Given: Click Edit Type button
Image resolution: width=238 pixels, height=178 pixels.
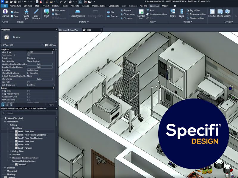Looking at the screenshot, I should tap(51, 45).
